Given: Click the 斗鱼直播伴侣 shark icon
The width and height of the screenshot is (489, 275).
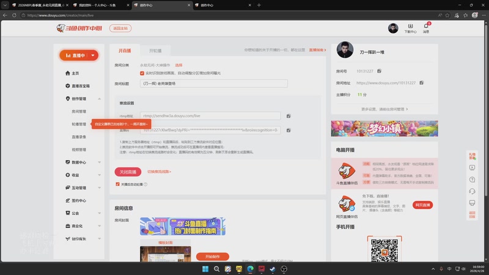Looking at the screenshot, I should pos(347,171).
